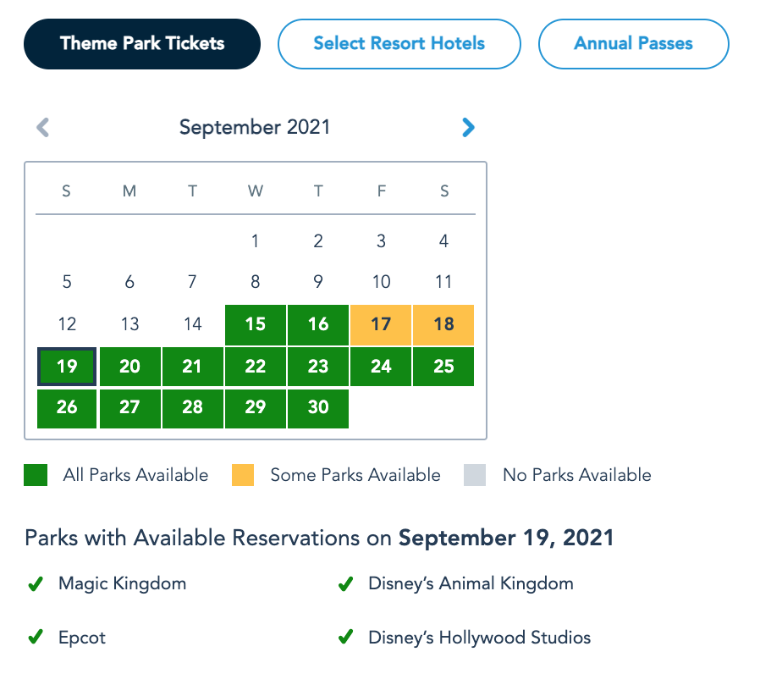760x674 pixels.
Task: Go to the next month arrow
Action: [468, 128]
